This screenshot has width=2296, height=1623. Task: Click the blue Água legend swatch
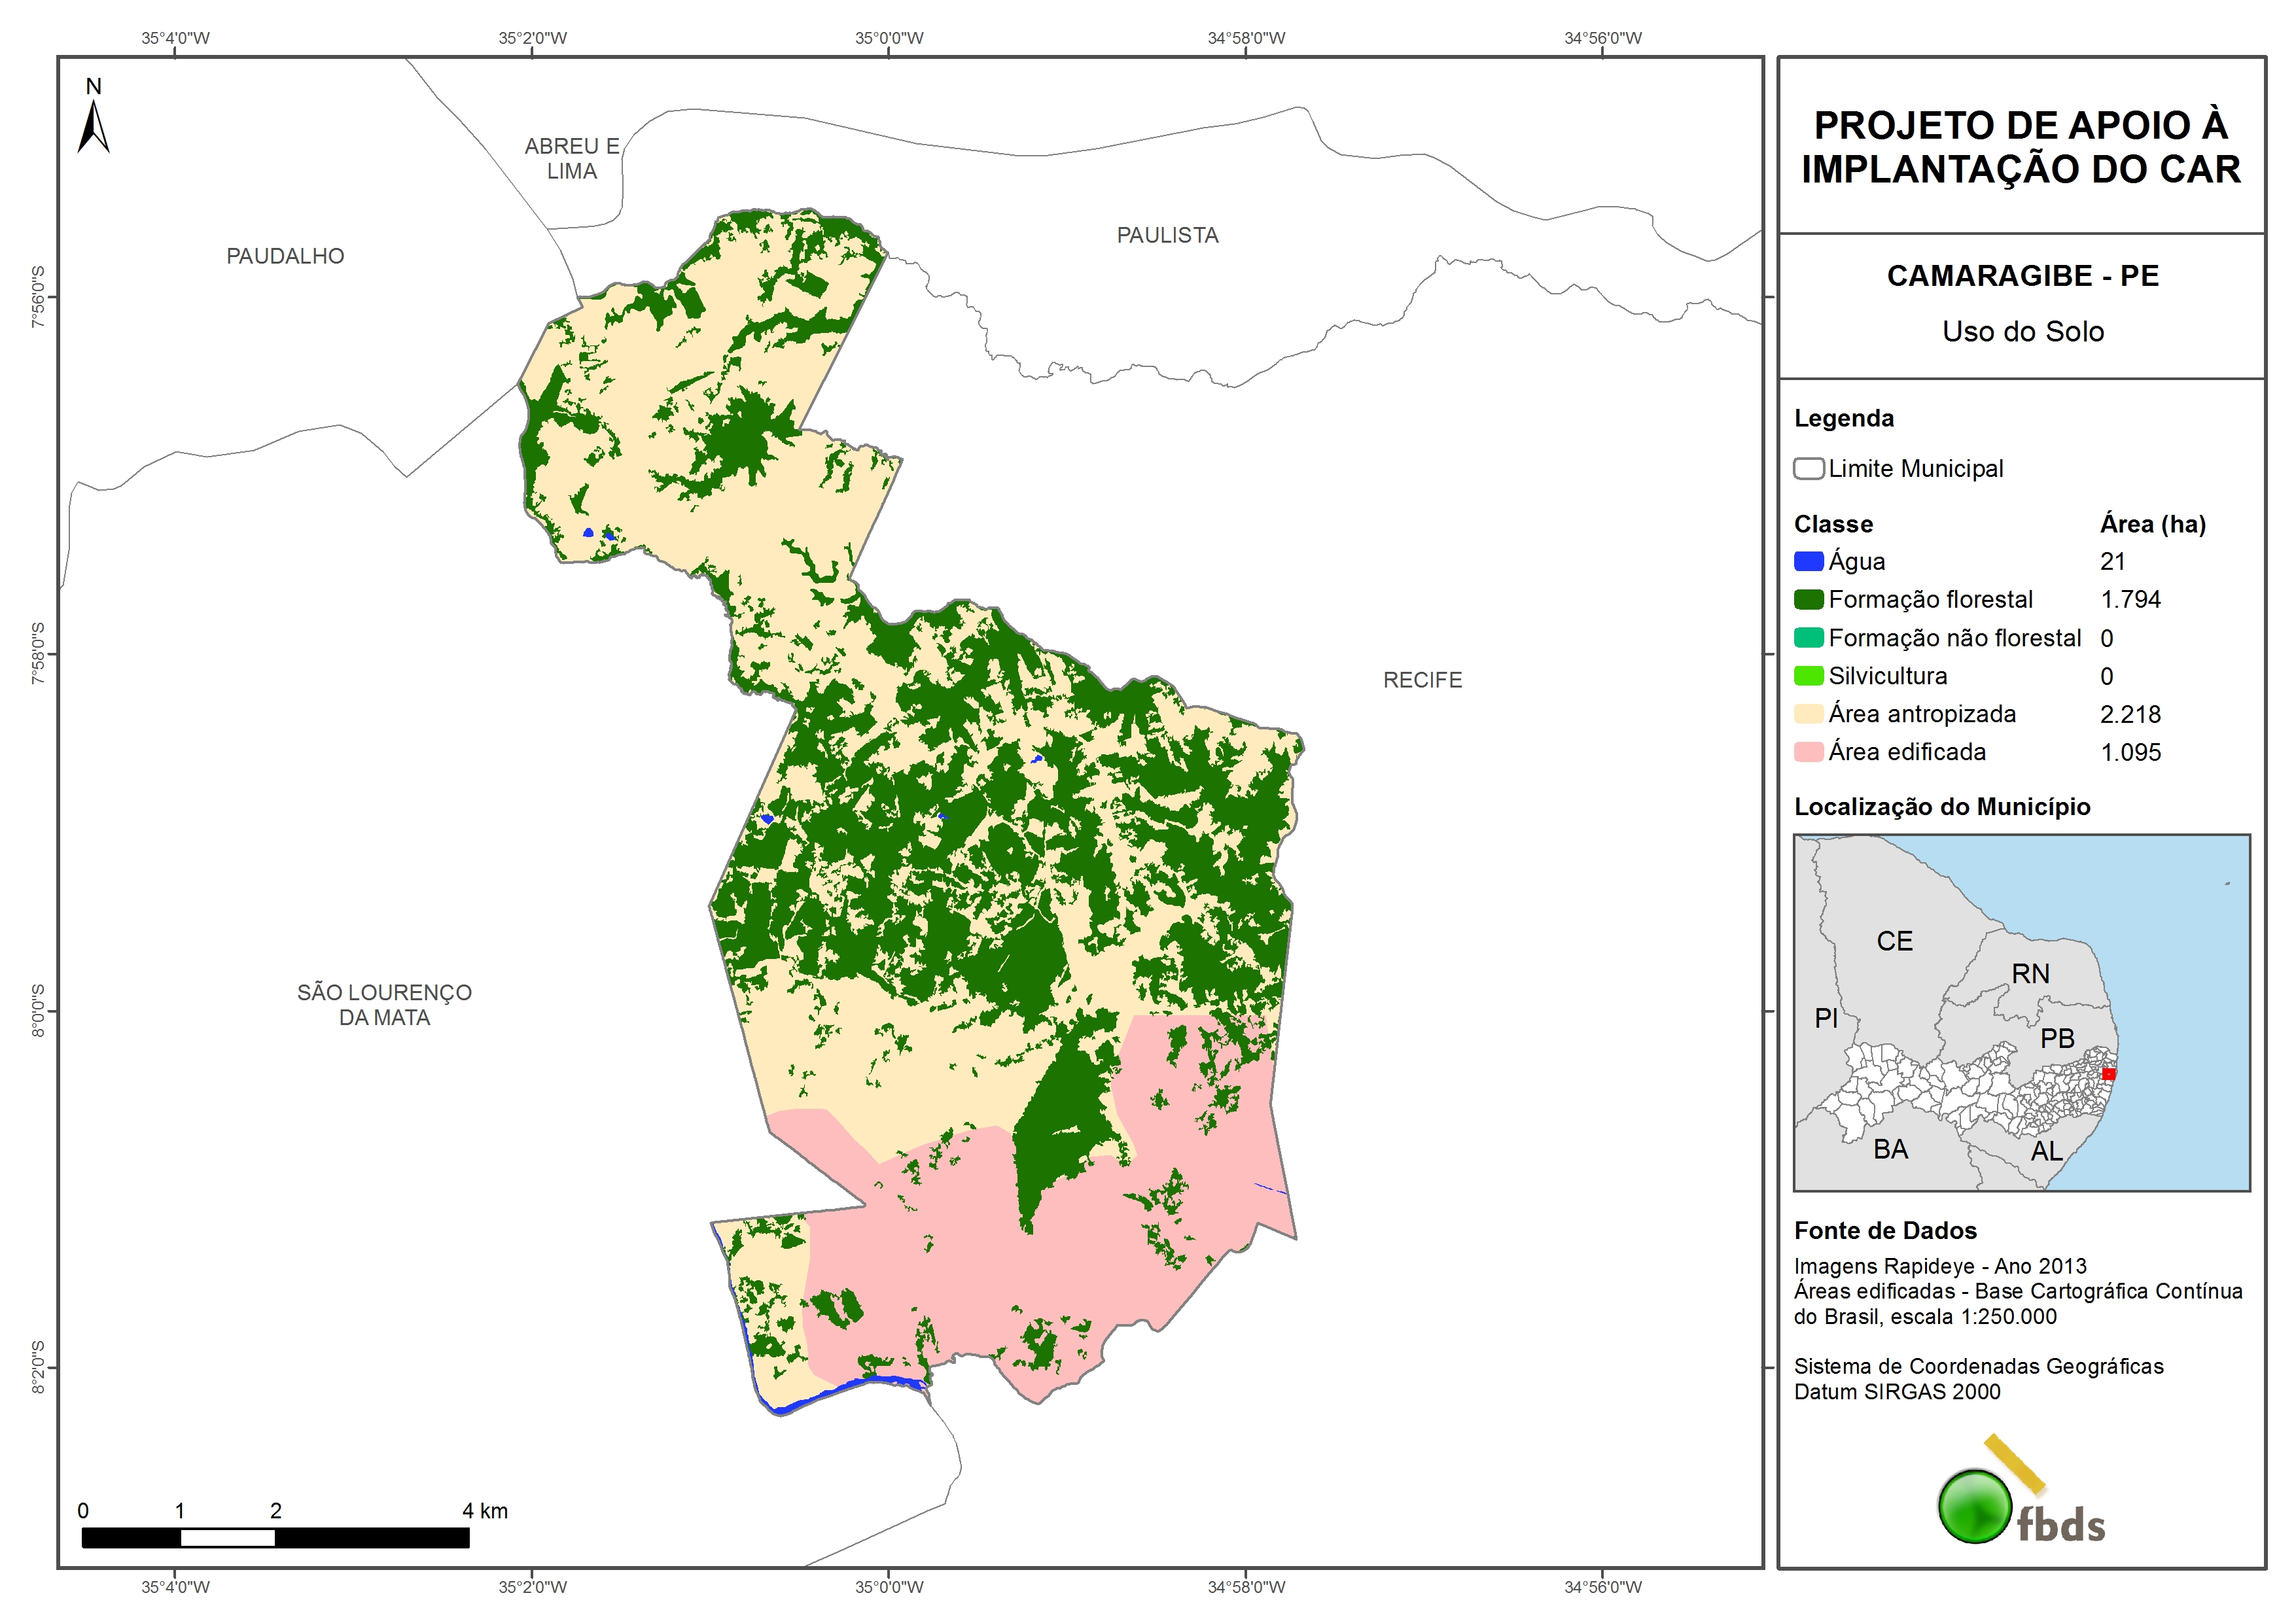pos(1808,562)
